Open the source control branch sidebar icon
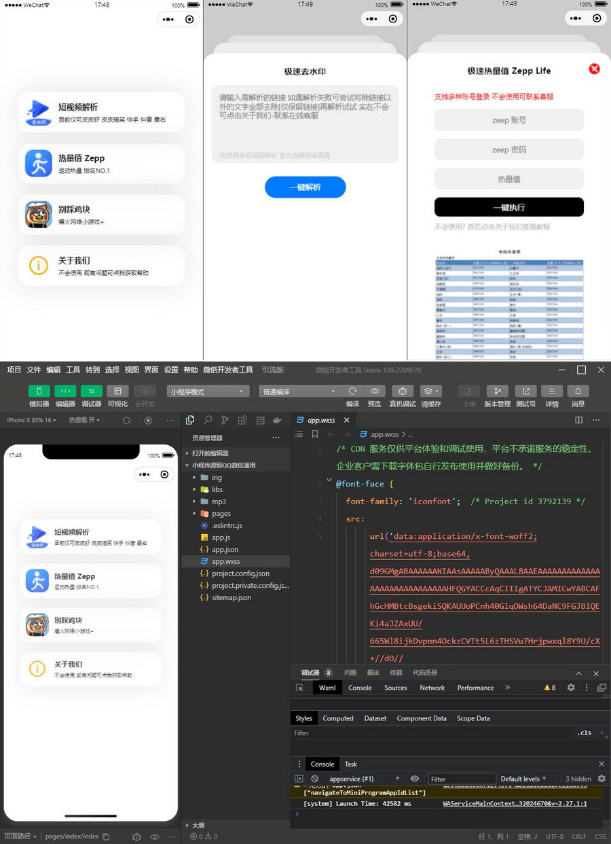The height and width of the screenshot is (844, 611). click(225, 420)
